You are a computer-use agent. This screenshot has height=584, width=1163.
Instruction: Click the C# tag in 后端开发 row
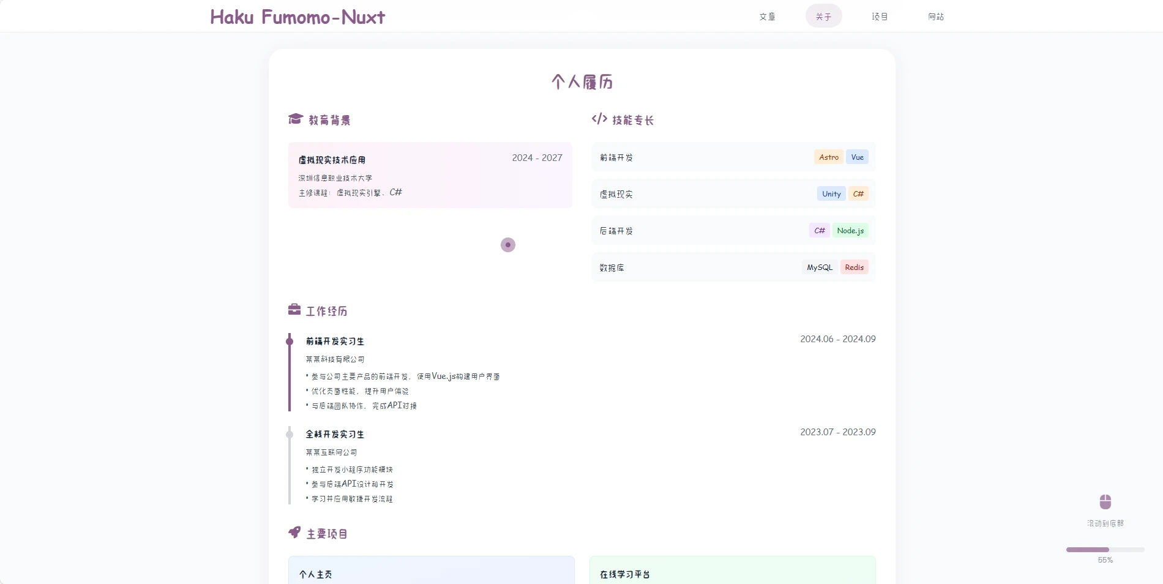pos(820,231)
